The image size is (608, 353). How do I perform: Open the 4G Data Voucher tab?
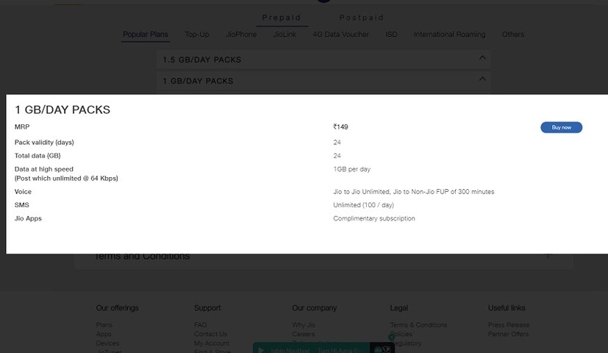point(340,35)
